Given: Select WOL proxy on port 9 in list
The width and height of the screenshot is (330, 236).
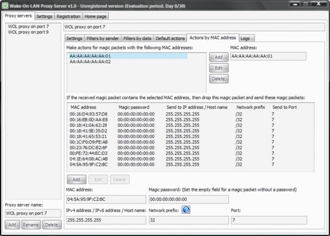Looking at the screenshot, I should pos(29,32).
